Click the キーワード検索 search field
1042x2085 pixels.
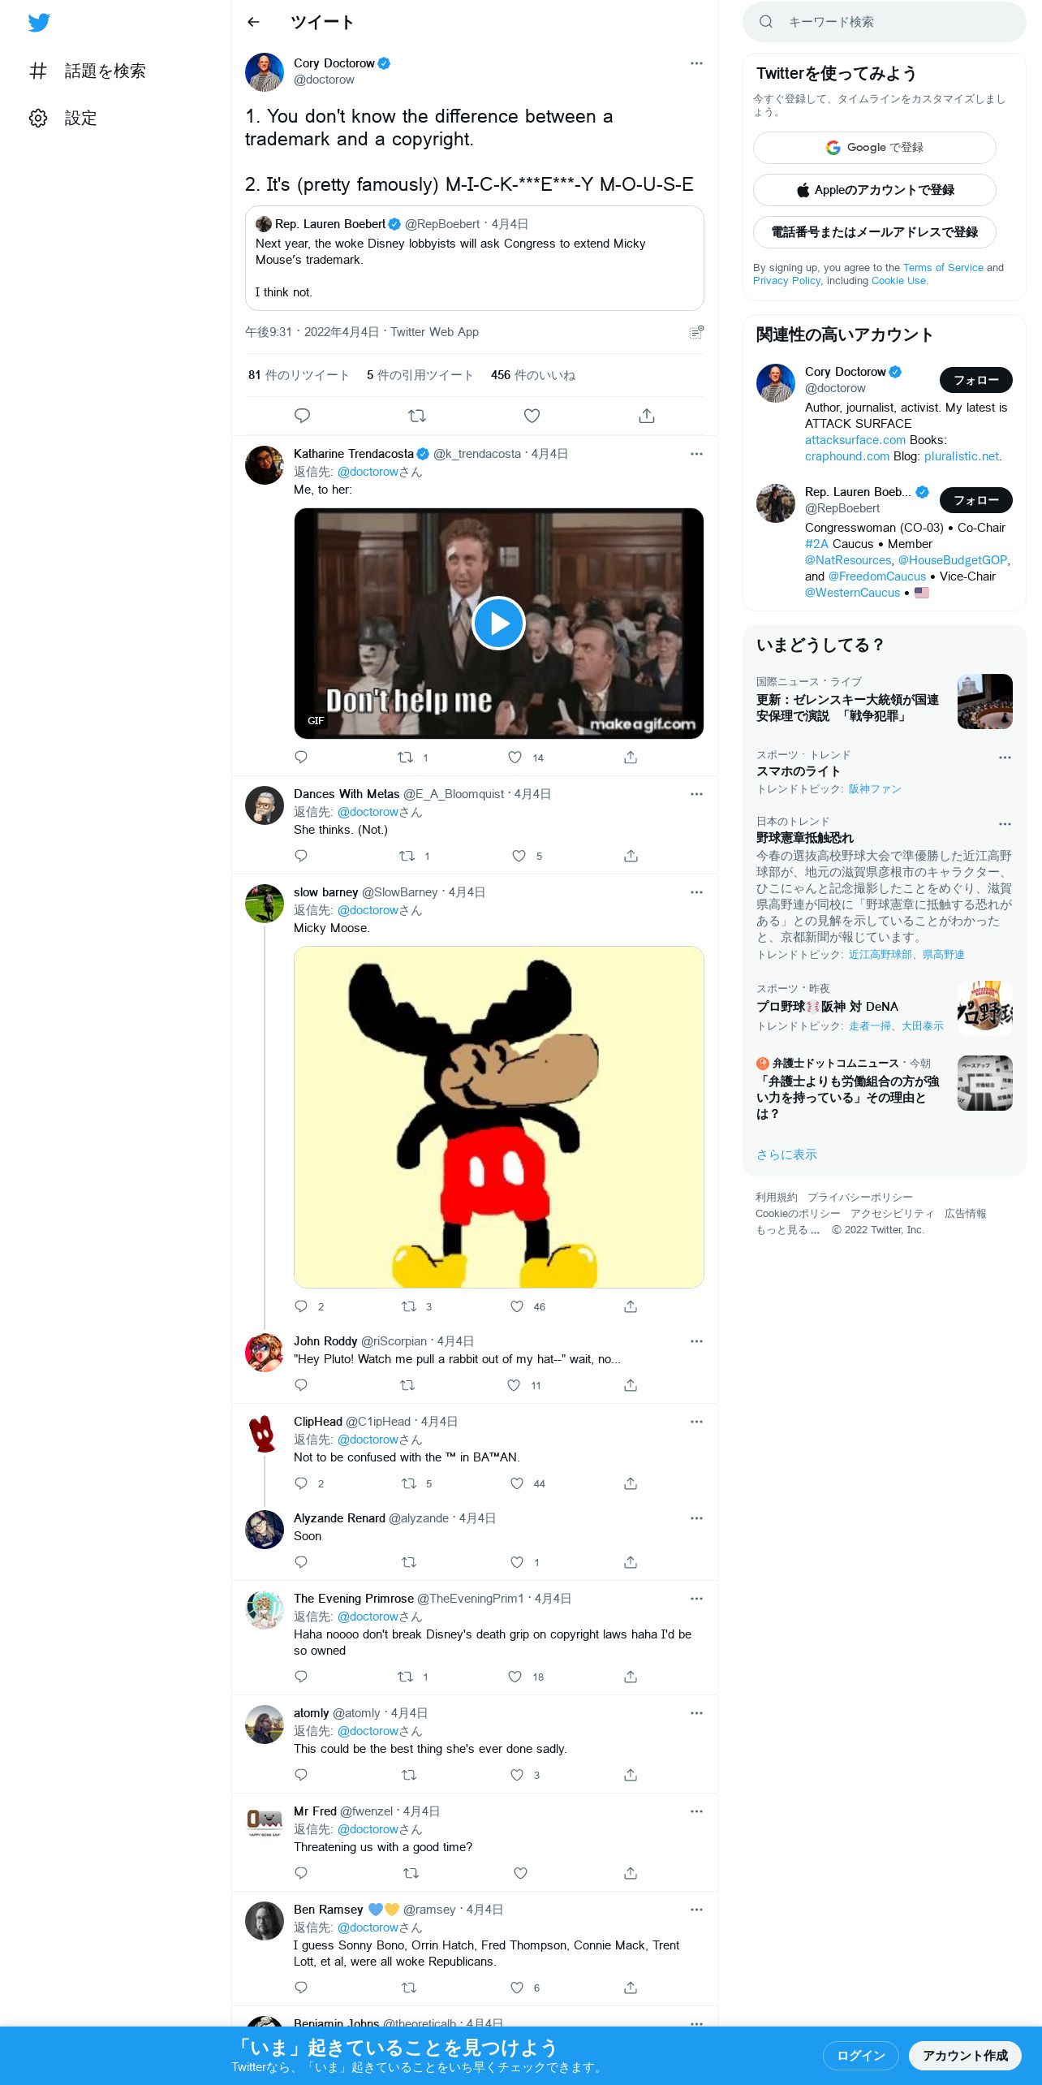click(885, 22)
